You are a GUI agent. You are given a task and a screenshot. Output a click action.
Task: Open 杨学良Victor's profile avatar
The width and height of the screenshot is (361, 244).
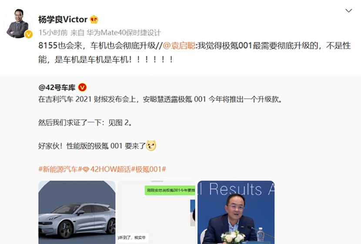coord(18,23)
